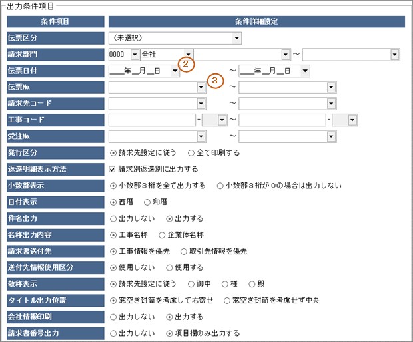
Task: Open the 全社 department dropdown arrow
Action: (x=189, y=55)
